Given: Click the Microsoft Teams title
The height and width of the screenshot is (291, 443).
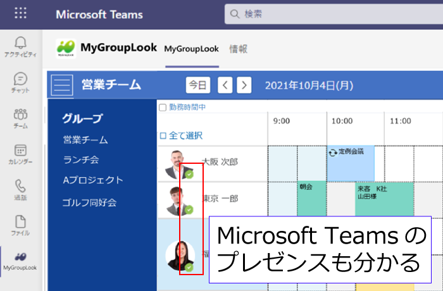Looking at the screenshot, I should [99, 15].
